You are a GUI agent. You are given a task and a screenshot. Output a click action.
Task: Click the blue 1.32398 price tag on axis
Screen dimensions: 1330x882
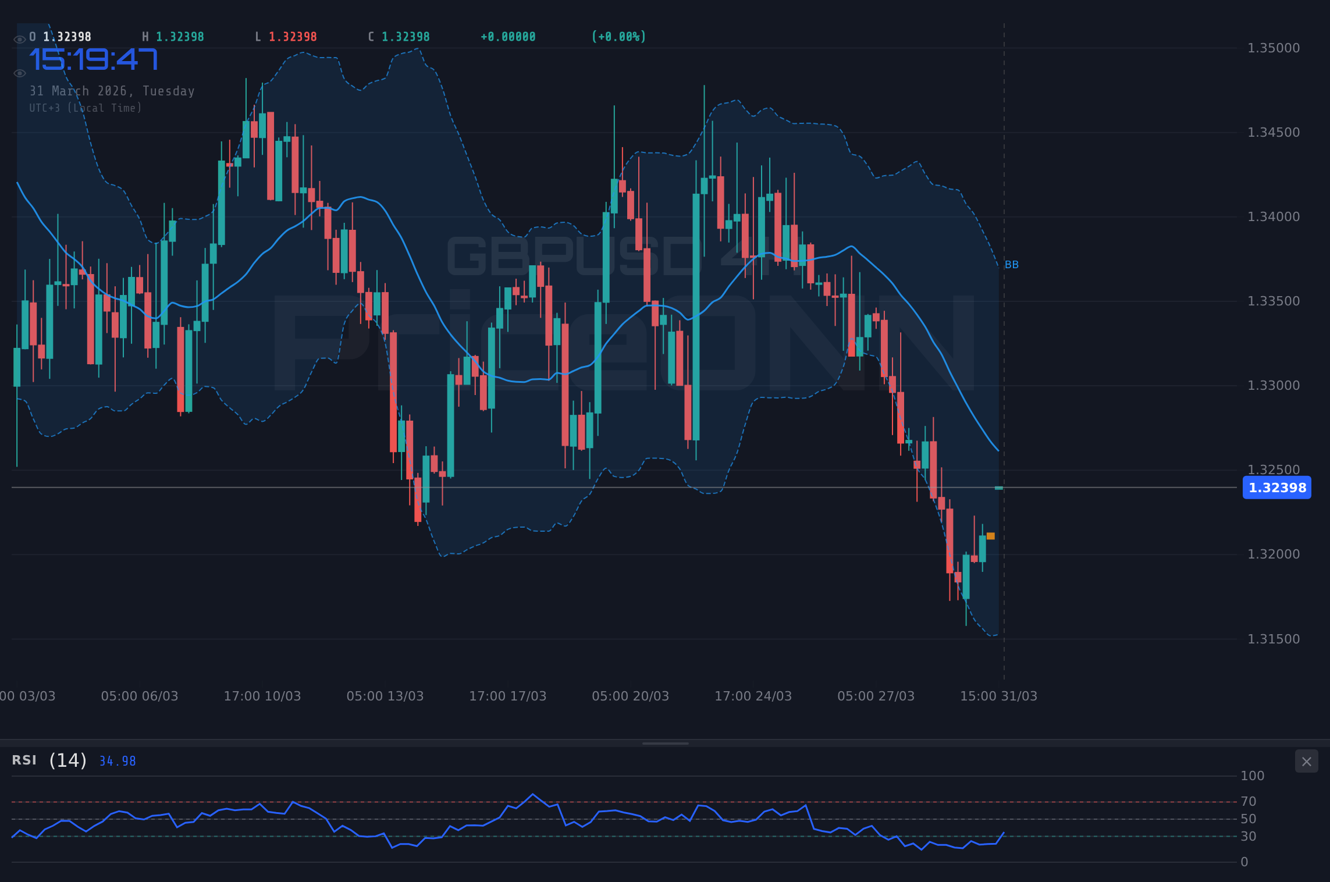tap(1276, 488)
